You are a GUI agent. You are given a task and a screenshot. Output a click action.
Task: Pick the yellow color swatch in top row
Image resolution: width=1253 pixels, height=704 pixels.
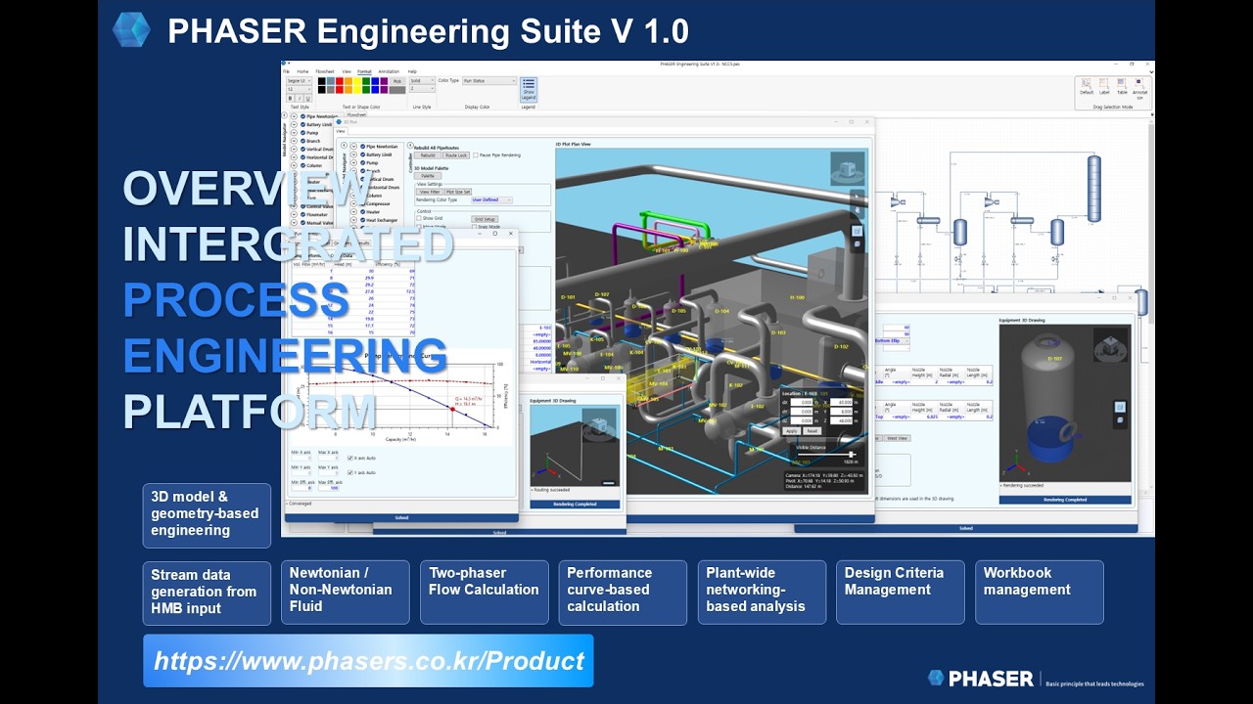click(357, 81)
